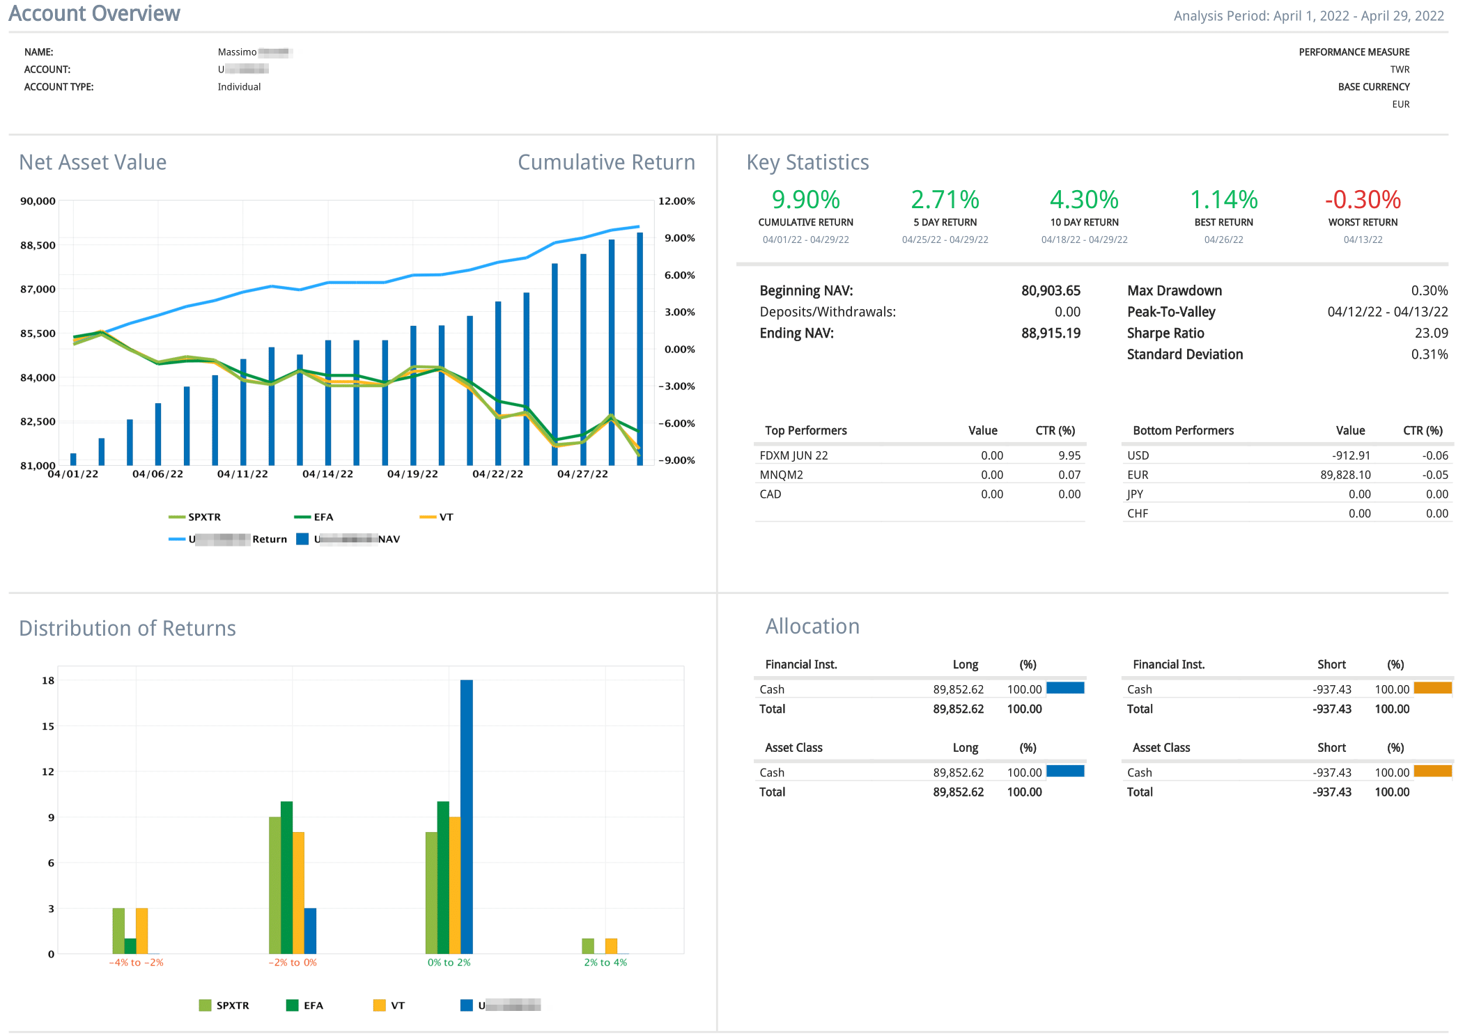Screen dimensions: 1472x1036
Task: Click the -0.30% worst return value
Action: [x=1362, y=200]
